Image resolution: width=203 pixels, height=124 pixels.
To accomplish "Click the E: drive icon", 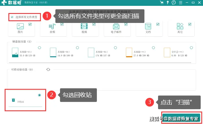I will [91, 52].
